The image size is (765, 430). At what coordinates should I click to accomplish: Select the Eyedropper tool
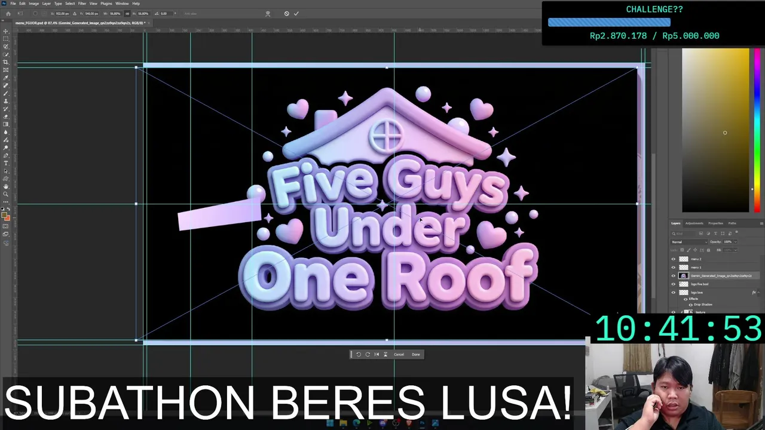5,78
